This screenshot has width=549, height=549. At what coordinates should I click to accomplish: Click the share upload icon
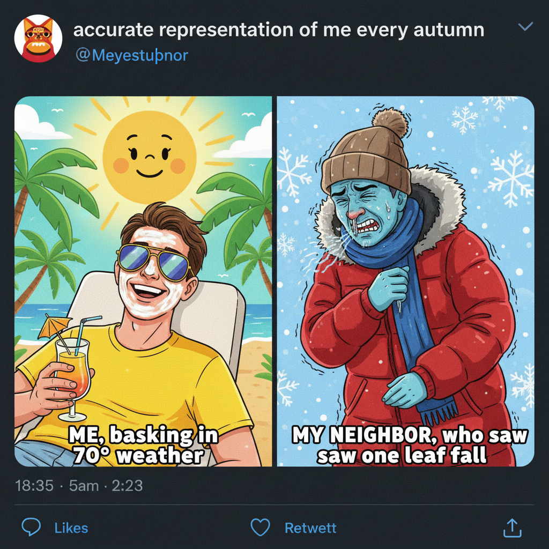pos(512,528)
